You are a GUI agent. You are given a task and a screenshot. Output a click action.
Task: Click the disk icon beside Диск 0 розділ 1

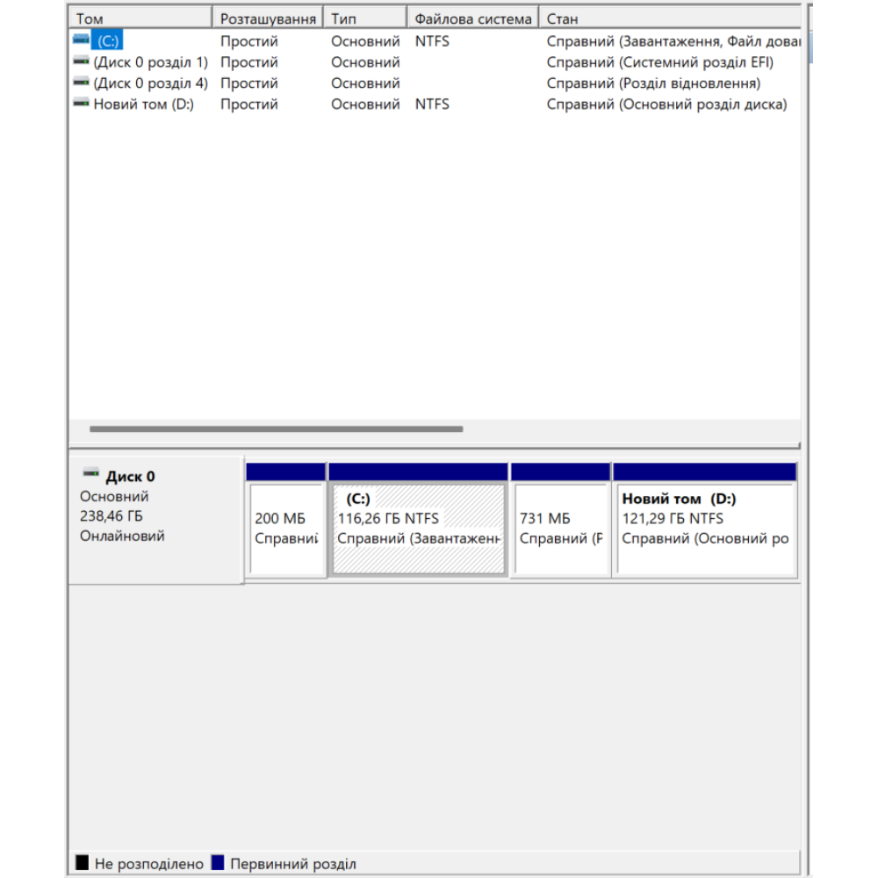tap(80, 61)
